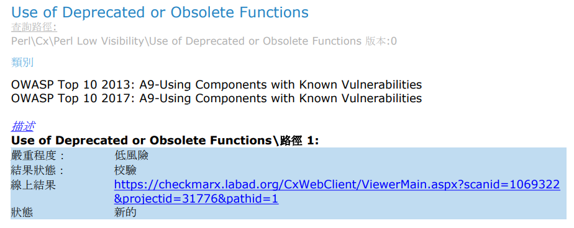
Task: Select the OWASP Top 10 2017 line
Action: pos(216,99)
